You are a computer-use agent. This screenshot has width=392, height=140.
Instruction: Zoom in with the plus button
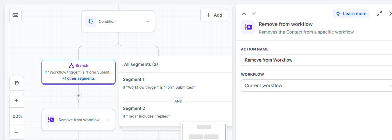pyautogui.click(x=17, y=100)
